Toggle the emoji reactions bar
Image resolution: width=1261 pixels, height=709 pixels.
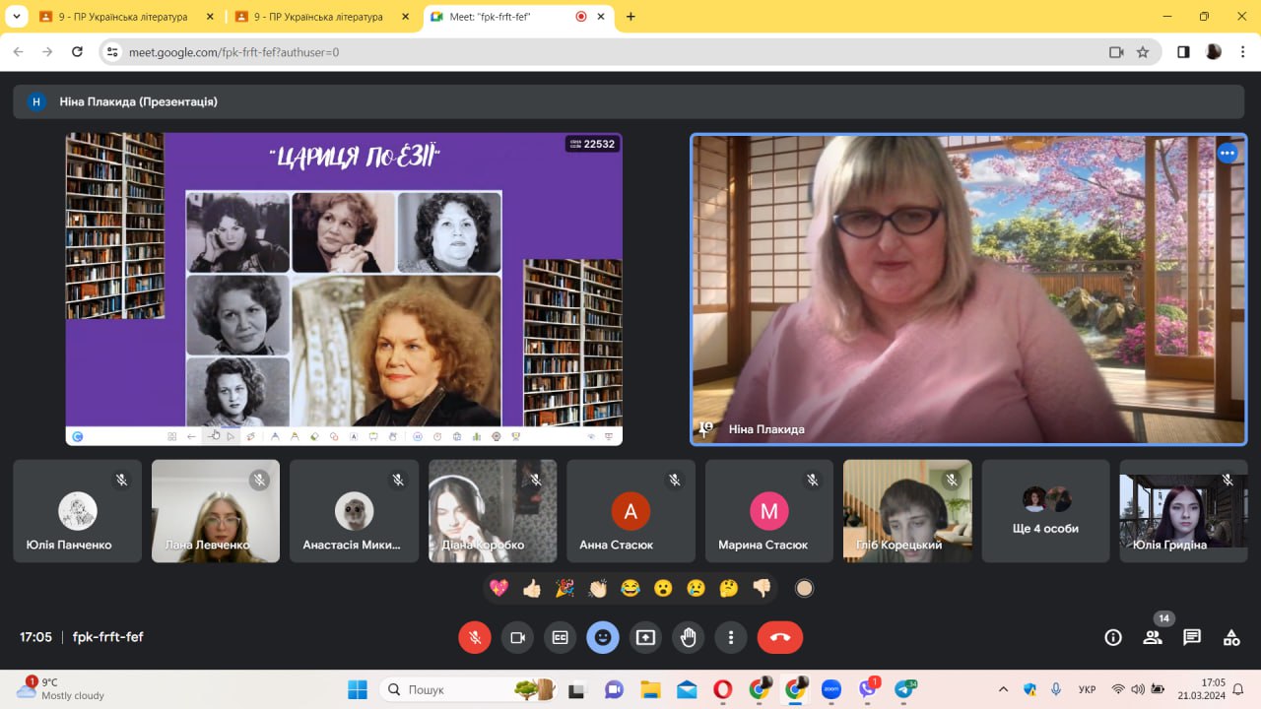[x=603, y=637]
